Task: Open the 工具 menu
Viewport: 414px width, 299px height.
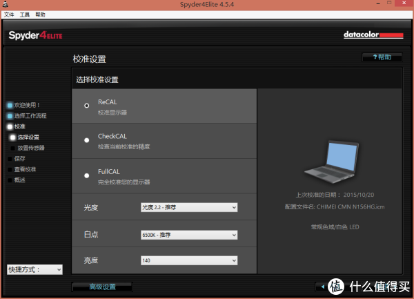Action: (25, 15)
